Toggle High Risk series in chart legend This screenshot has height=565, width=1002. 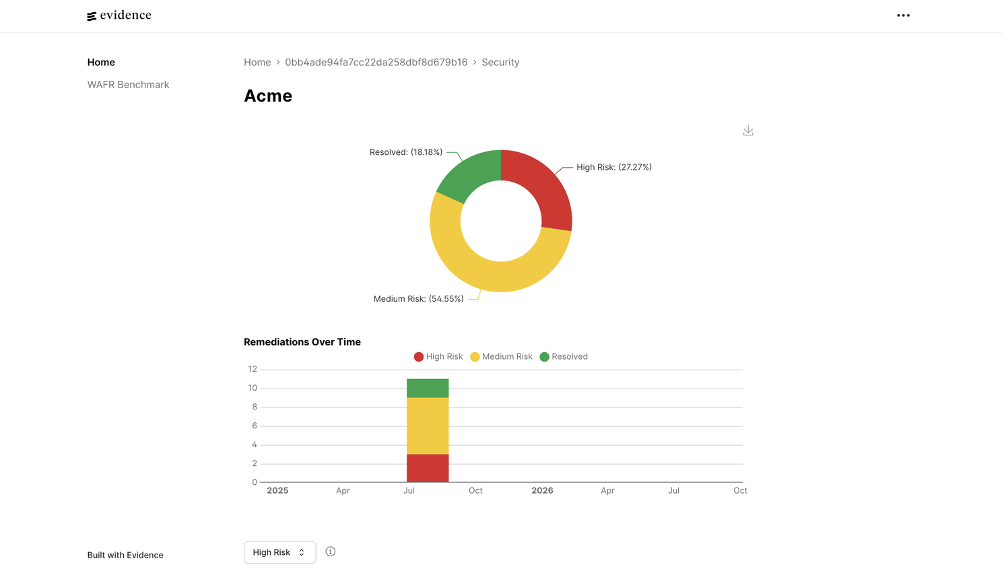pos(438,357)
